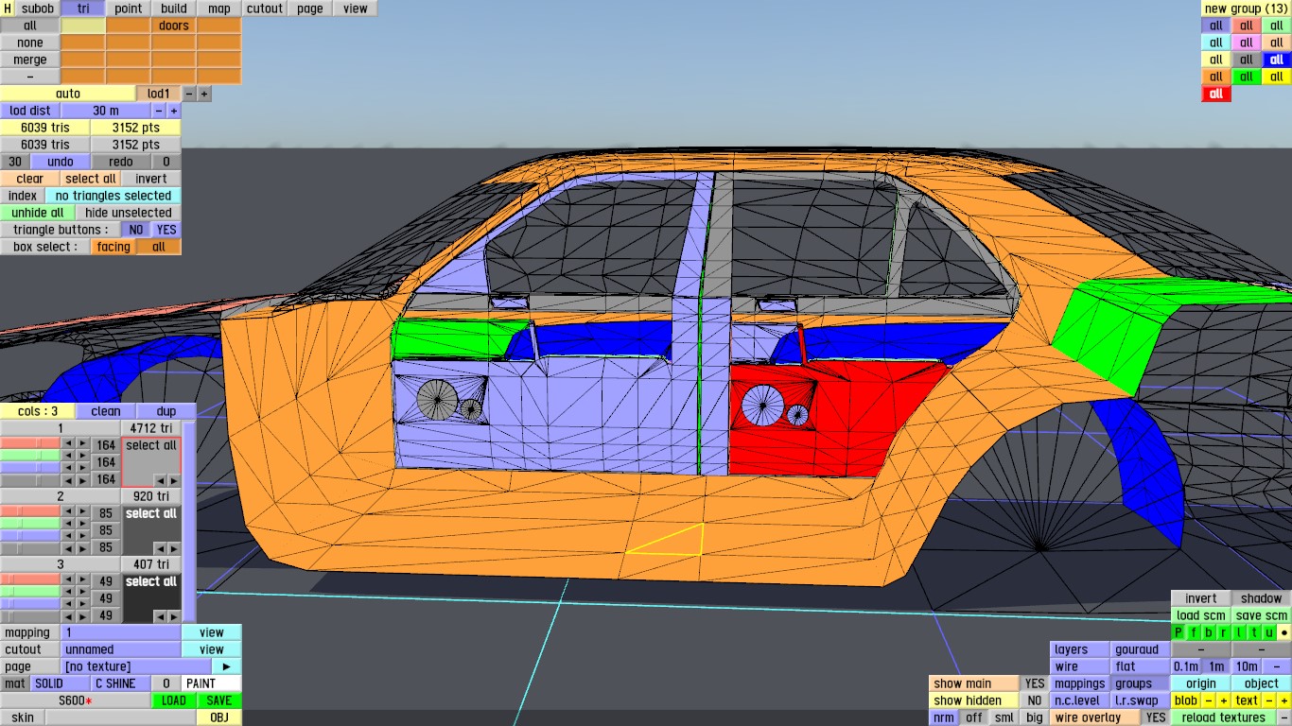
Task: Click the unhide all button
Action: click(x=38, y=213)
